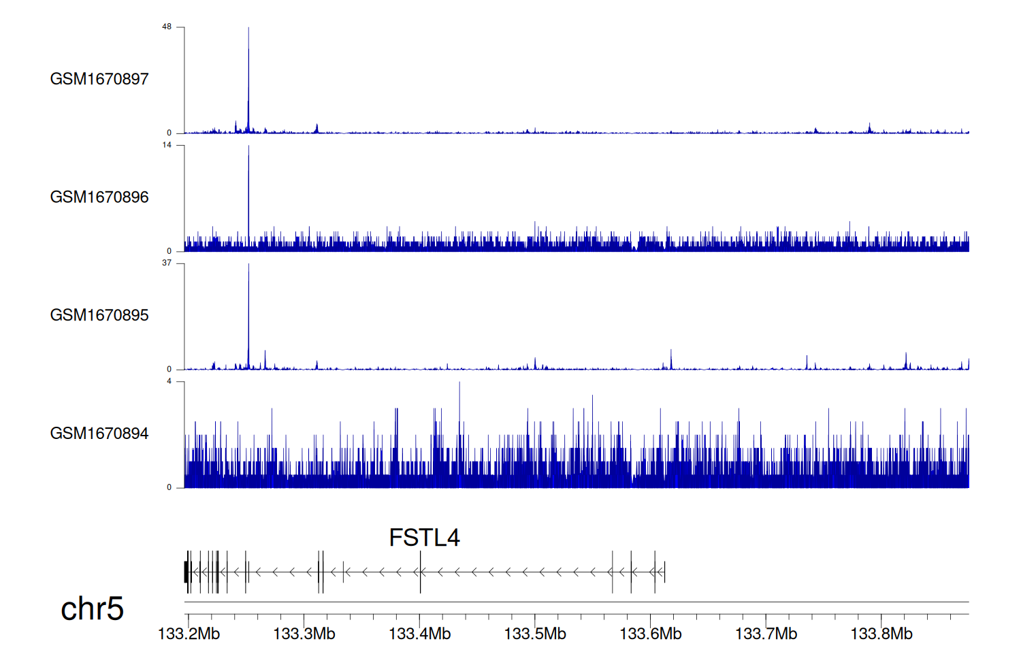Screen dimensions: 1021x667
Task: Click the 133.2Mb axis tick label
Action: pos(189,634)
